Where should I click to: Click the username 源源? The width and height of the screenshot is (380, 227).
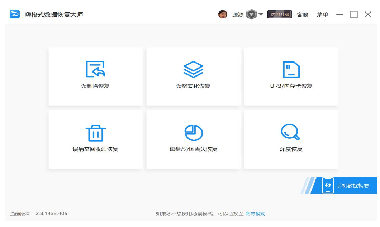click(x=238, y=15)
